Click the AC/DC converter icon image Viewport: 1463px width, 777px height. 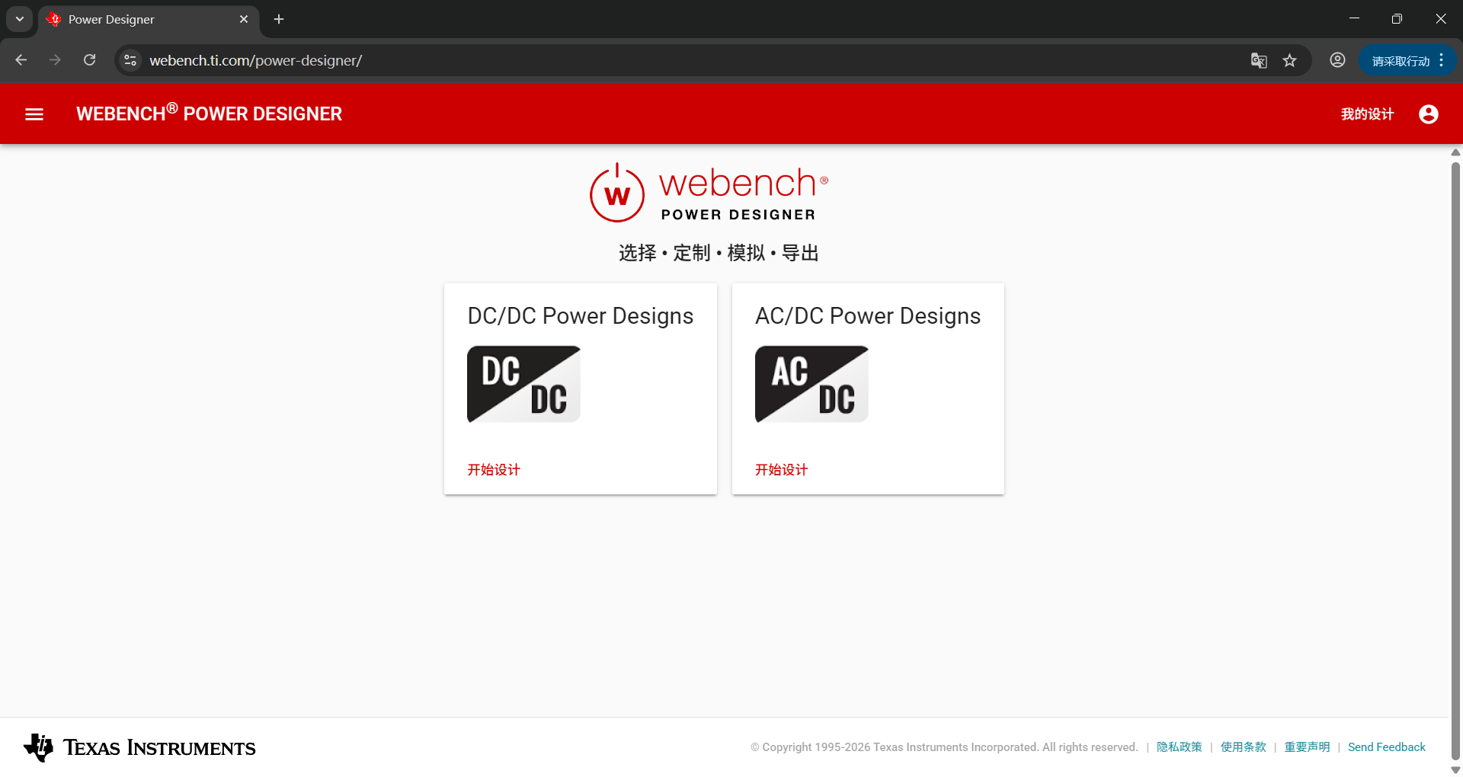[x=812, y=384]
